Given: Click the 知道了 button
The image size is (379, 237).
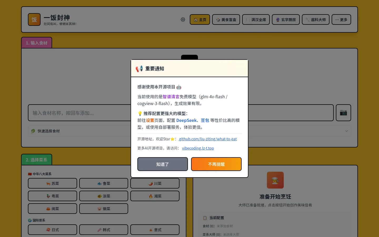Looking at the screenshot, I should pos(163,164).
